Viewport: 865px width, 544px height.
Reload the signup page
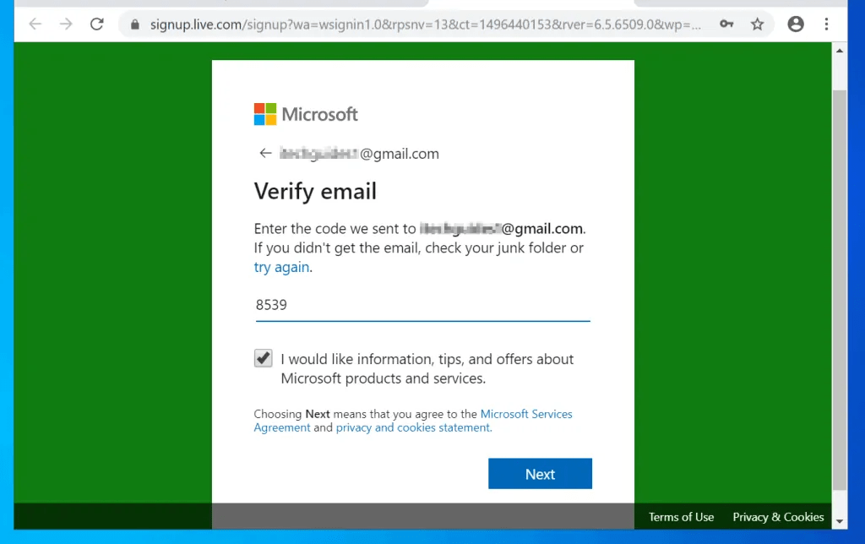click(x=96, y=24)
